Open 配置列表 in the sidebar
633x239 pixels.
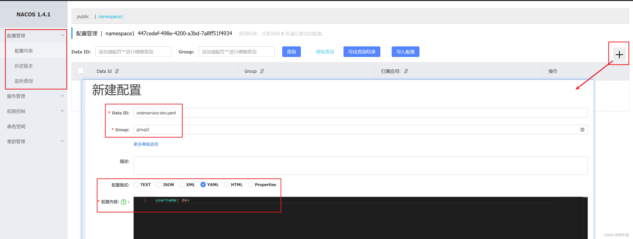coord(24,51)
